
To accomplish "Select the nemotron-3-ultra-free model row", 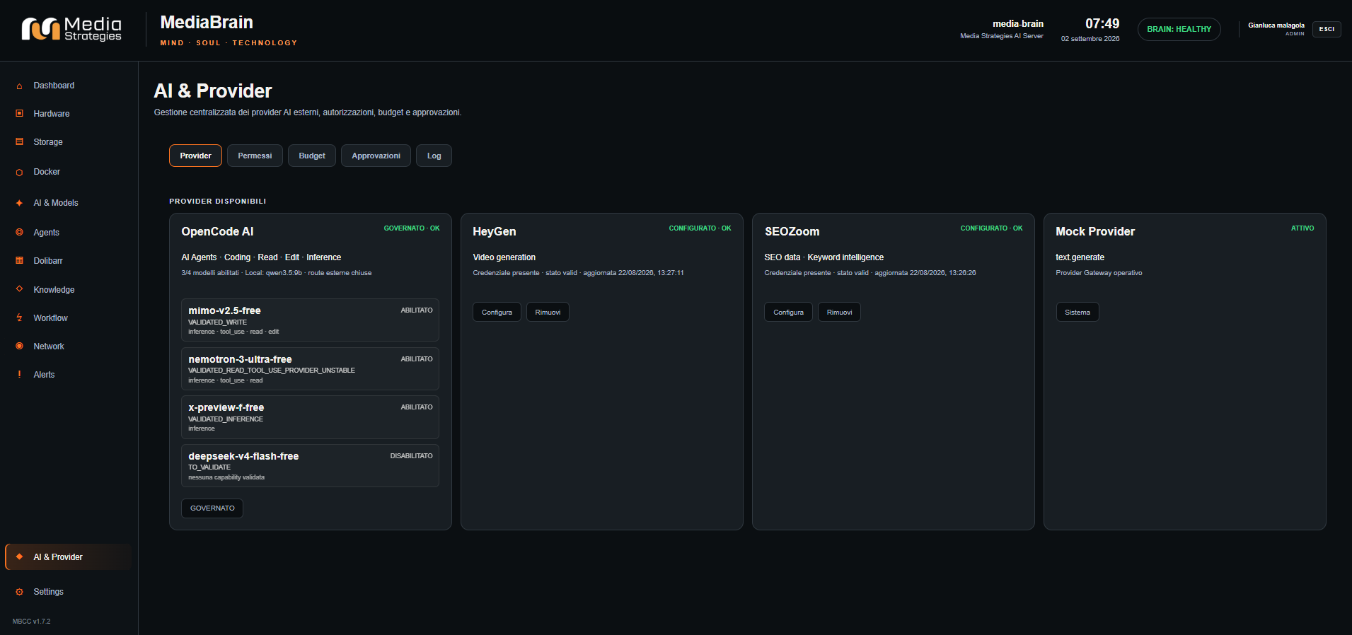I will point(310,368).
